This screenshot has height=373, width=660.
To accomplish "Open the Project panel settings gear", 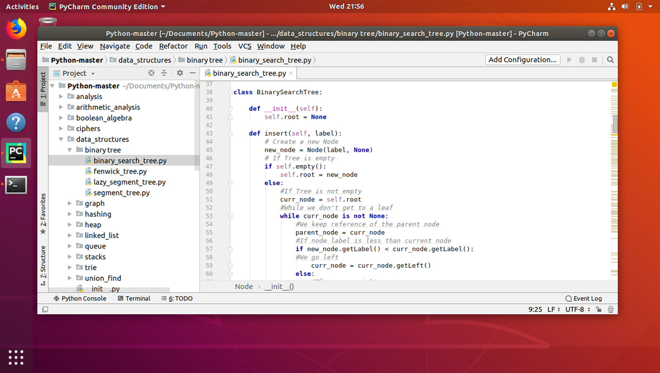I will 179,73.
